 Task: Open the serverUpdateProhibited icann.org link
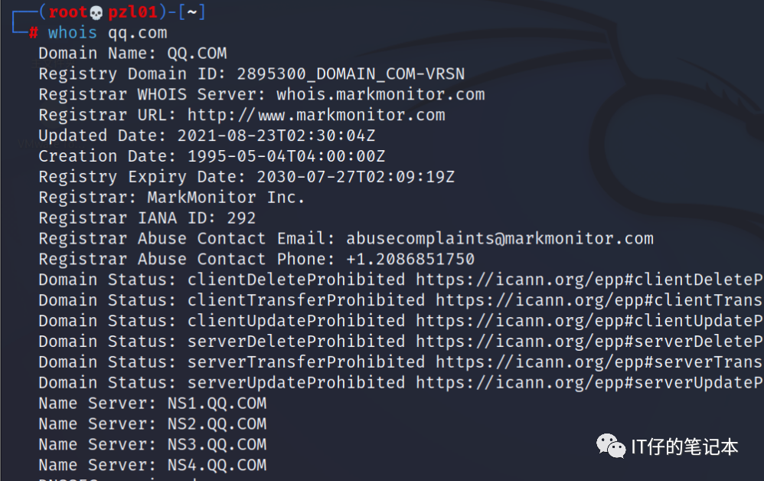tap(589, 383)
